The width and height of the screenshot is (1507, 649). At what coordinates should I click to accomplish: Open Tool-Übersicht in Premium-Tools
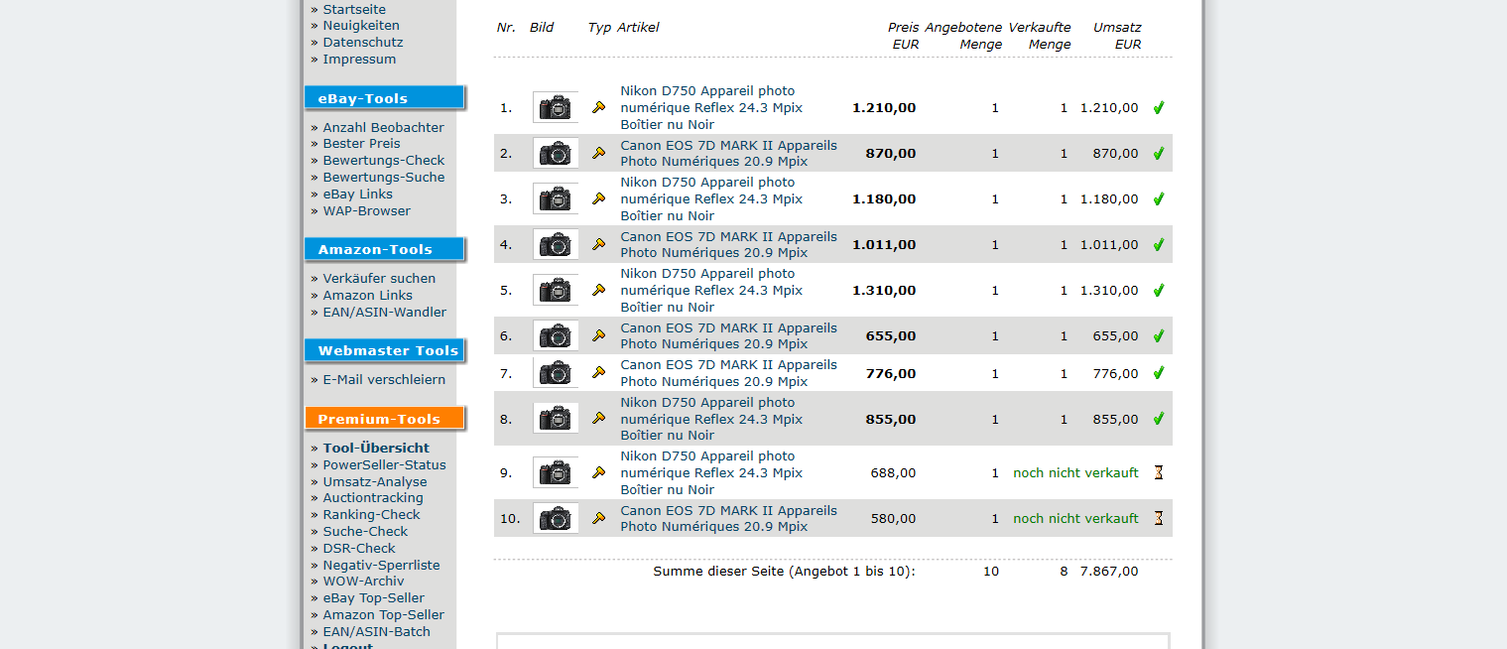(x=376, y=448)
